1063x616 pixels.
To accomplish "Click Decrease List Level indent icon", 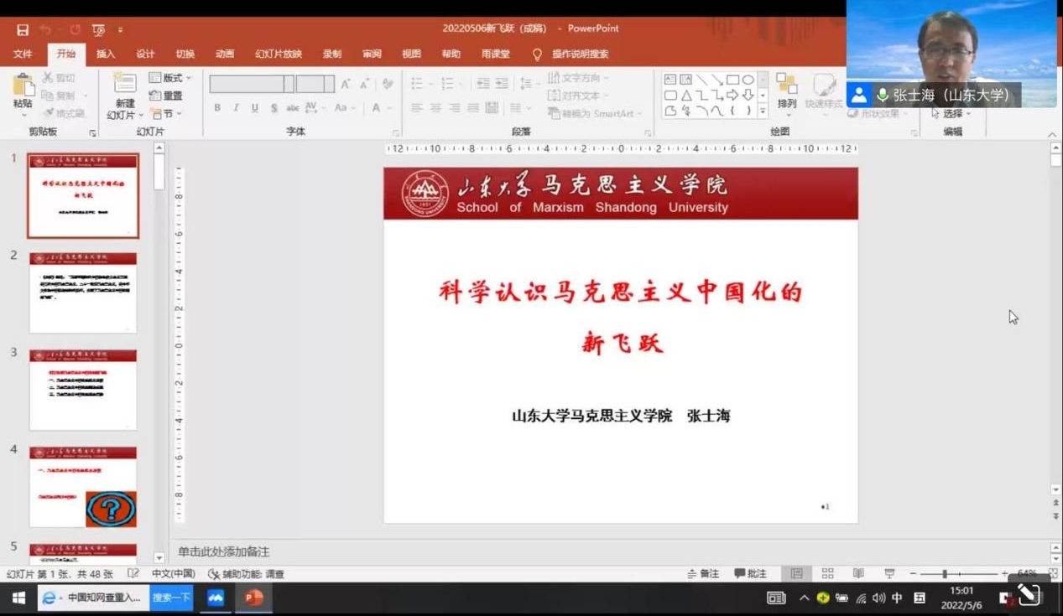I will point(482,84).
